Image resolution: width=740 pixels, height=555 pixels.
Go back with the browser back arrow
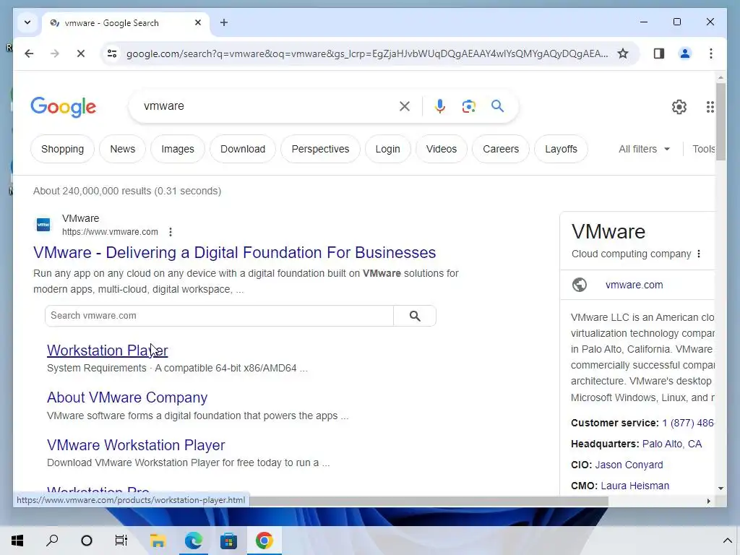point(29,53)
